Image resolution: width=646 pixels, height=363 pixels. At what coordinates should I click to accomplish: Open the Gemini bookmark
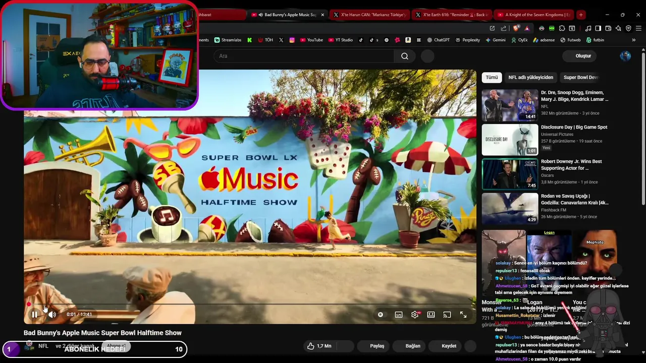(495, 40)
